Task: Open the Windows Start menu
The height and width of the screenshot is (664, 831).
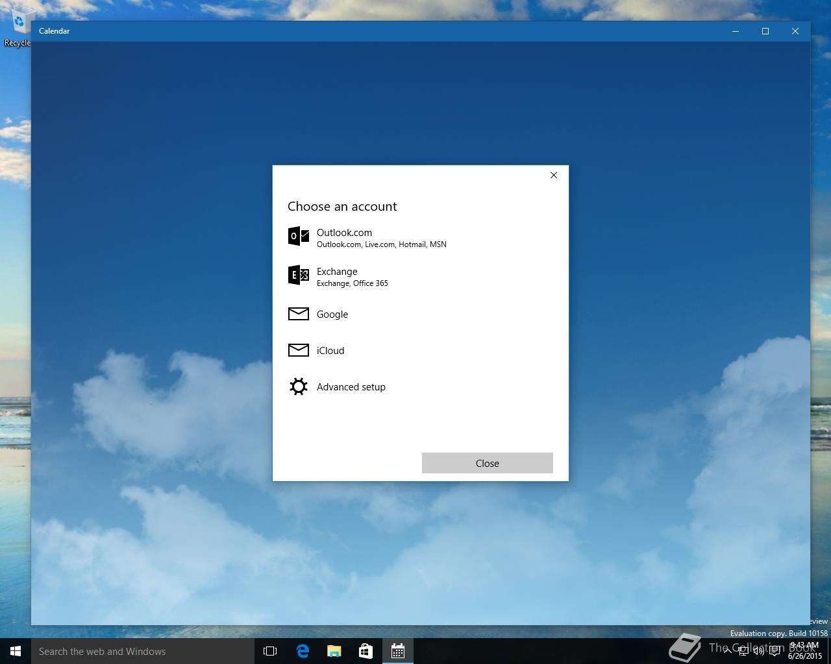Action: click(x=16, y=651)
